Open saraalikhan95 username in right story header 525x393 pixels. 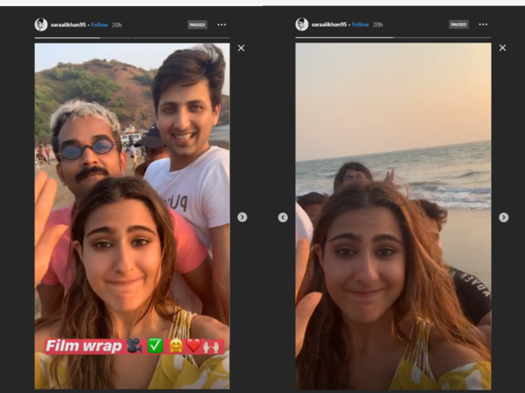(329, 25)
